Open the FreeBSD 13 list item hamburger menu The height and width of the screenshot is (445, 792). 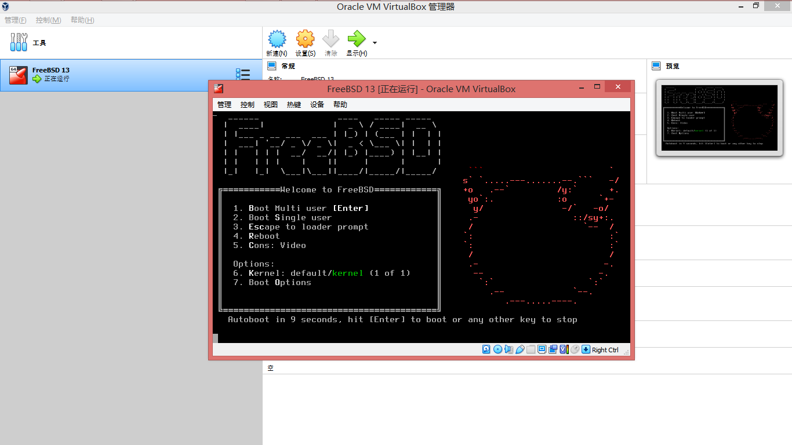(x=244, y=74)
